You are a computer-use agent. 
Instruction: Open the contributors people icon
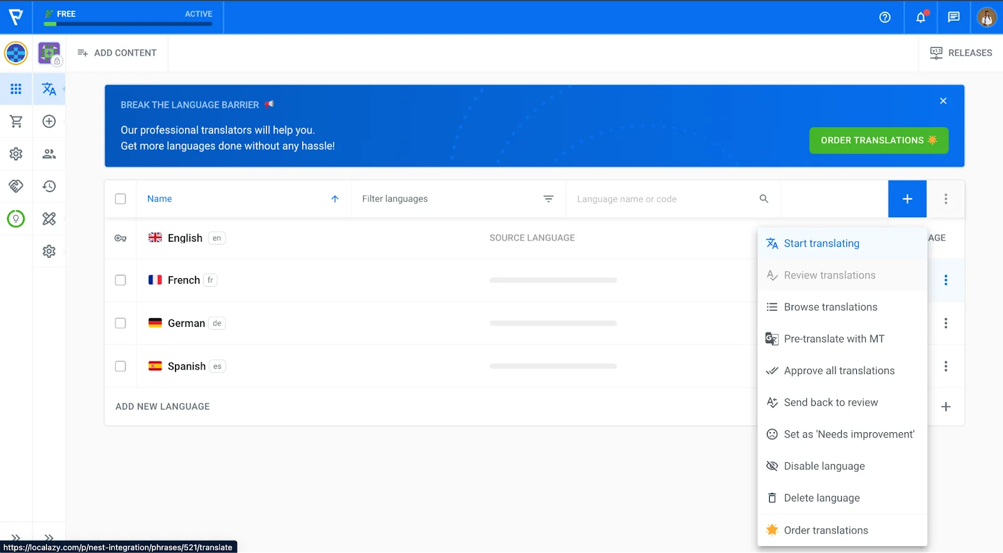[x=49, y=154]
